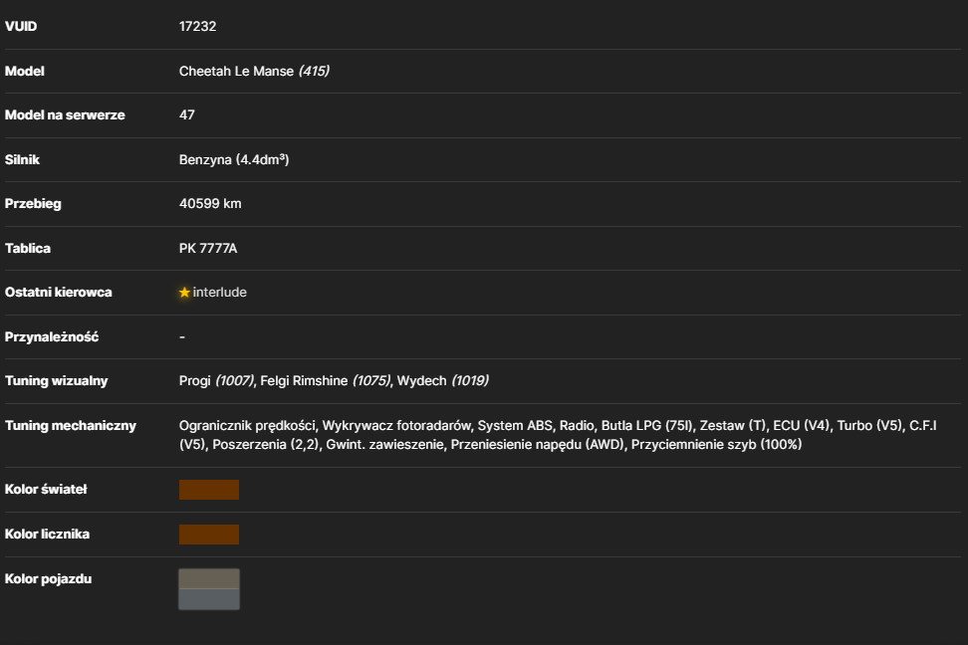Click the Przyciemnienie szyb (100%) entry
The image size is (968, 645).
716,444
